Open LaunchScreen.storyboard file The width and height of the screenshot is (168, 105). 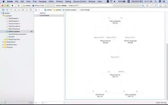pos(17,34)
